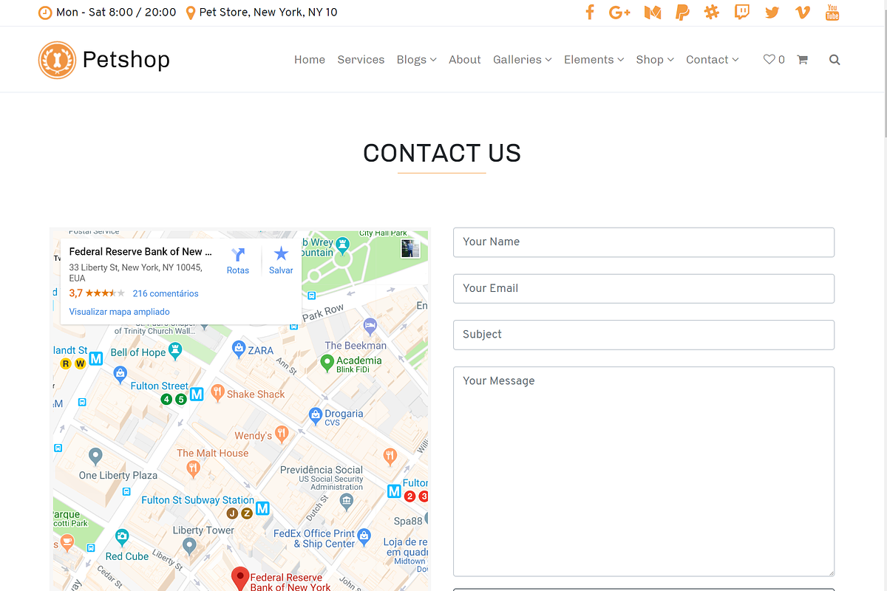Expand the Blogs dropdown menu
Image resolution: width=887 pixels, height=591 pixels.
pos(416,60)
